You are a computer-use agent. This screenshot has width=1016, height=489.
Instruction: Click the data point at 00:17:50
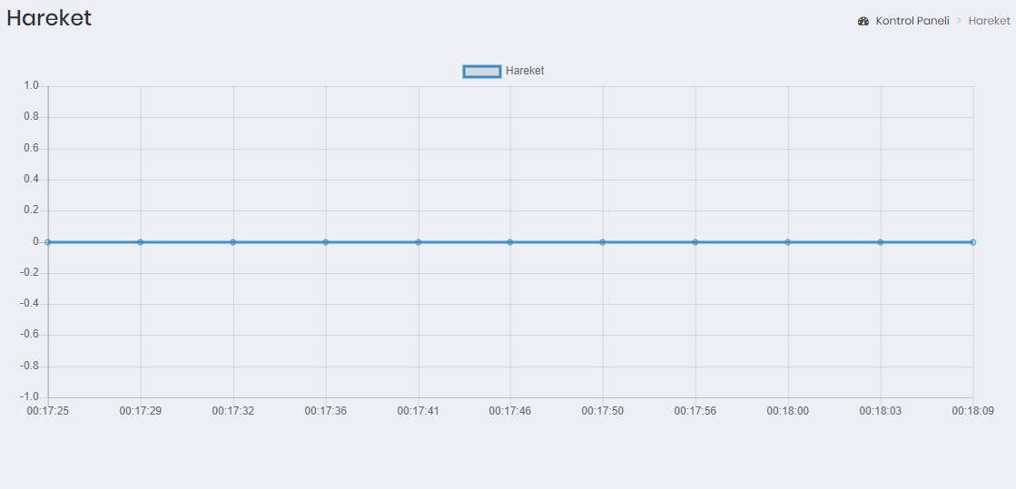(x=603, y=242)
